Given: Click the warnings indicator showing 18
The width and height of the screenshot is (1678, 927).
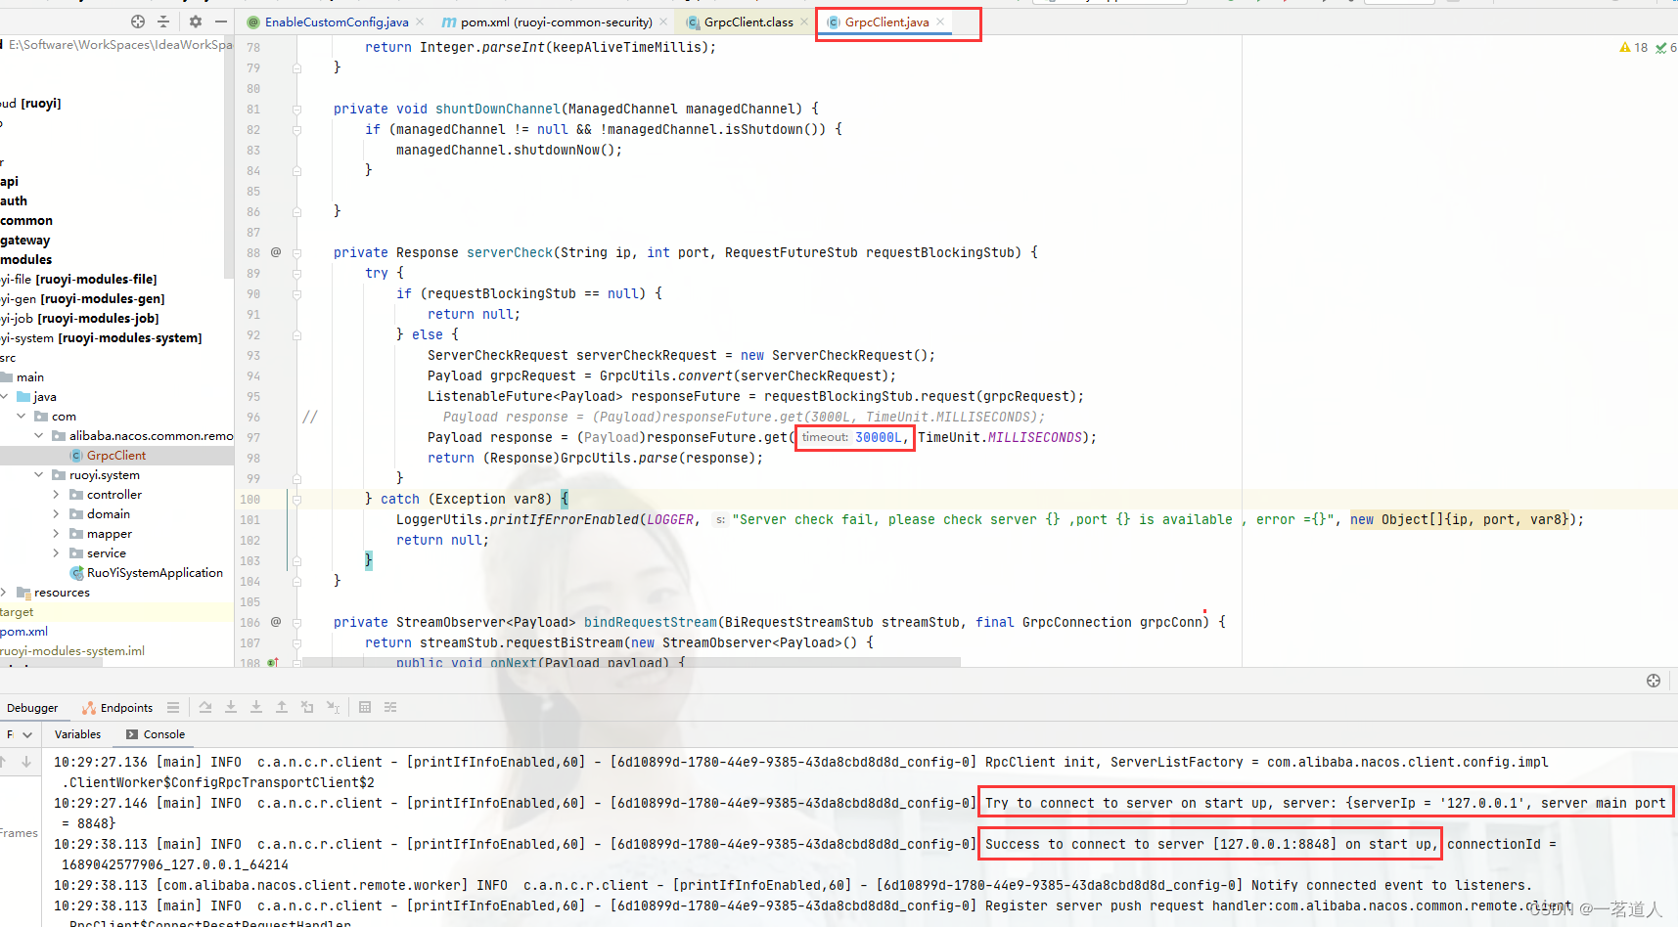Looking at the screenshot, I should tap(1633, 47).
